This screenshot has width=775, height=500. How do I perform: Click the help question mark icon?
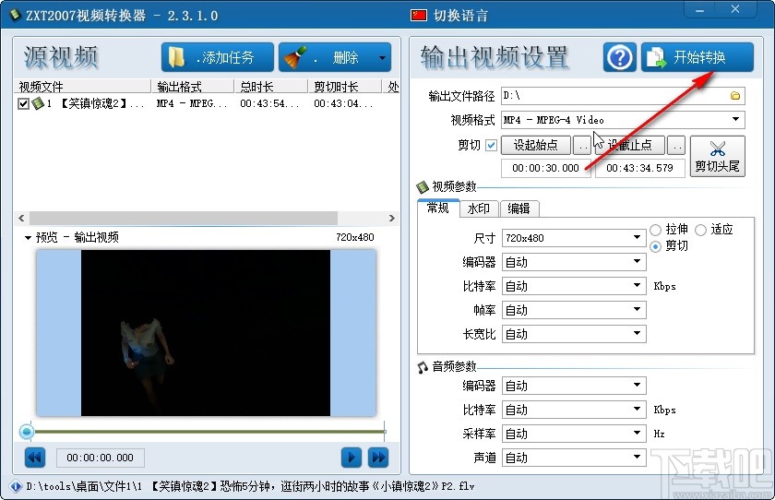[x=620, y=57]
